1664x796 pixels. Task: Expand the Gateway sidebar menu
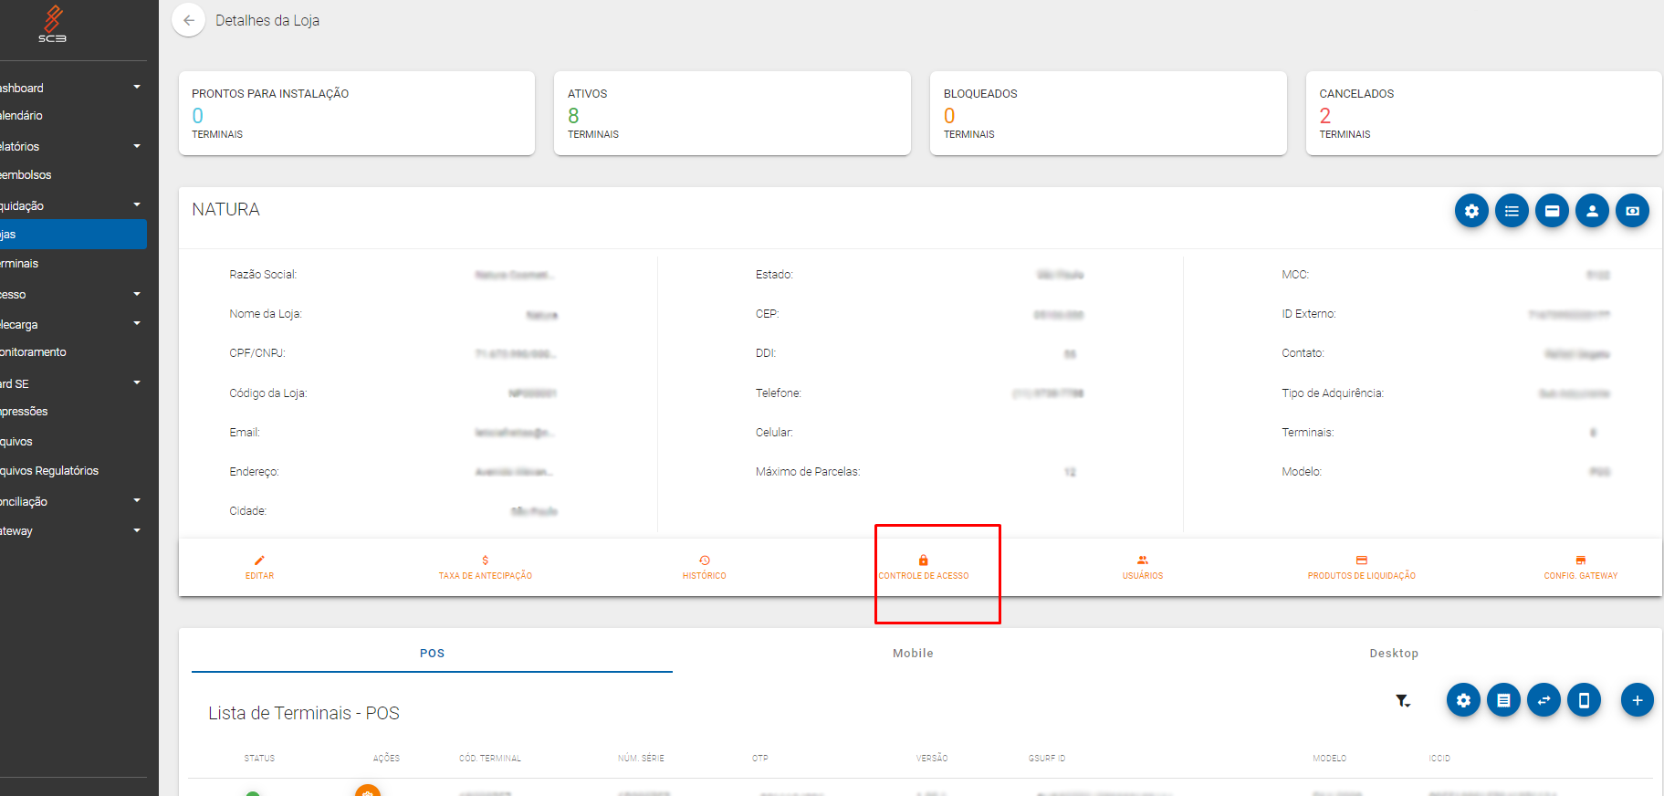coord(71,530)
